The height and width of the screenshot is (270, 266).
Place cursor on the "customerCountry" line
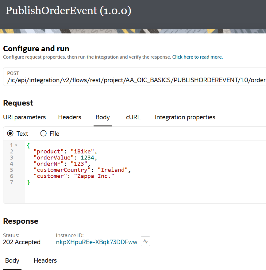click(x=82, y=170)
